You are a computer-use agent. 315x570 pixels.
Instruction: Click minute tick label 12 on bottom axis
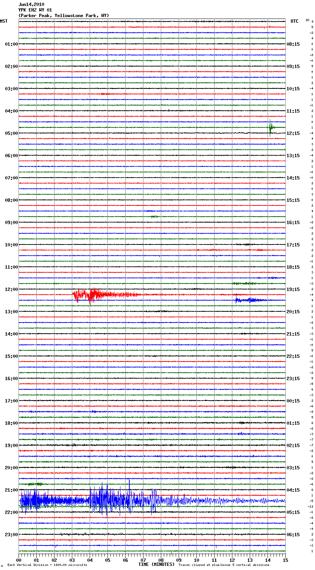pyautogui.click(x=232, y=560)
